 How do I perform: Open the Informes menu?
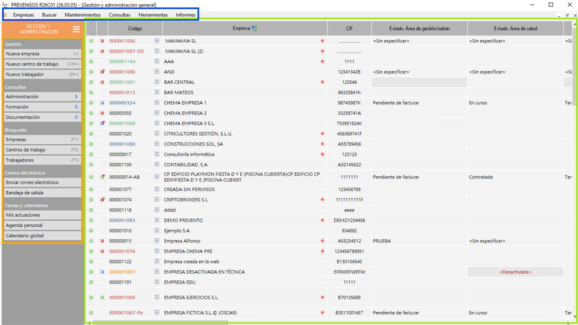[185, 14]
